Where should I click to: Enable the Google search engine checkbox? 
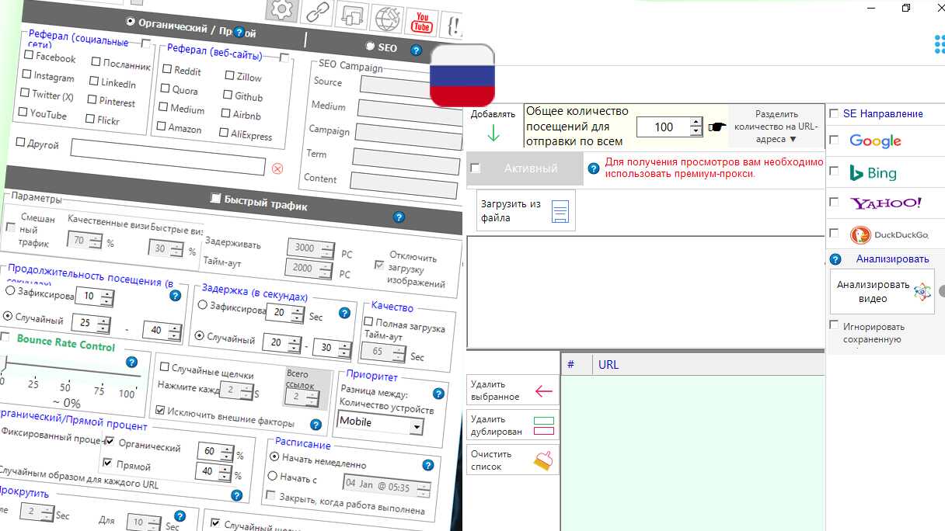coord(834,141)
